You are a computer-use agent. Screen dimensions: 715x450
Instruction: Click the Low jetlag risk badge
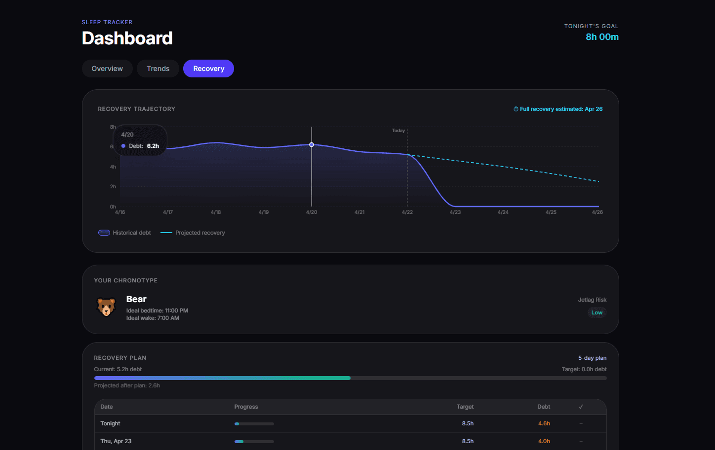click(x=597, y=312)
